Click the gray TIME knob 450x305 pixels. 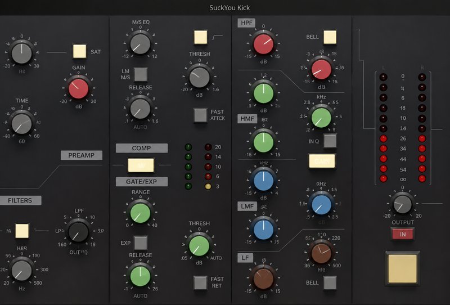click(21, 123)
